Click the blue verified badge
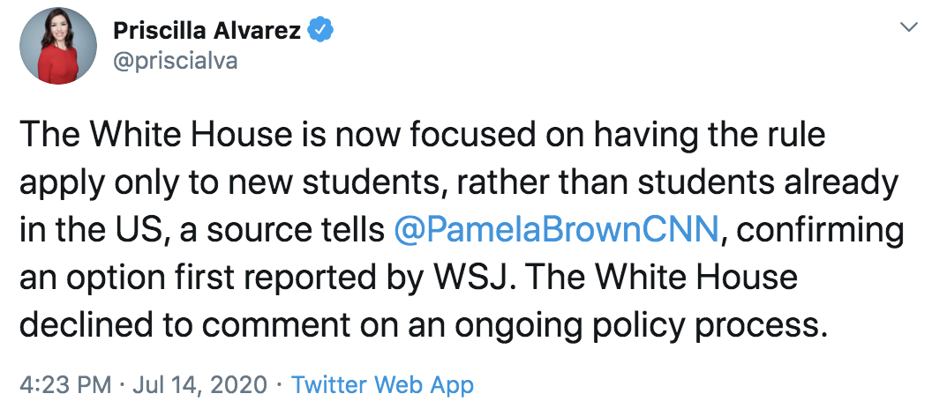The image size is (932, 416). point(319,31)
